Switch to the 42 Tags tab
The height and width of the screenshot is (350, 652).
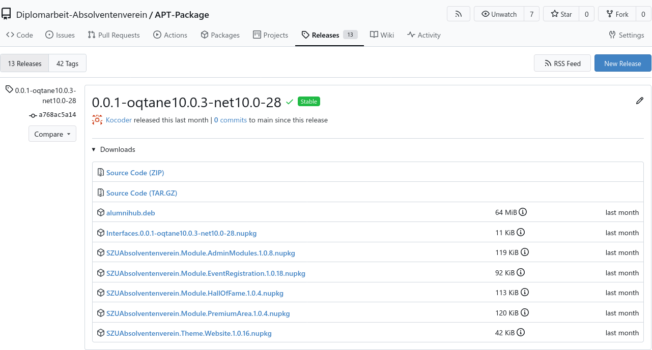67,63
